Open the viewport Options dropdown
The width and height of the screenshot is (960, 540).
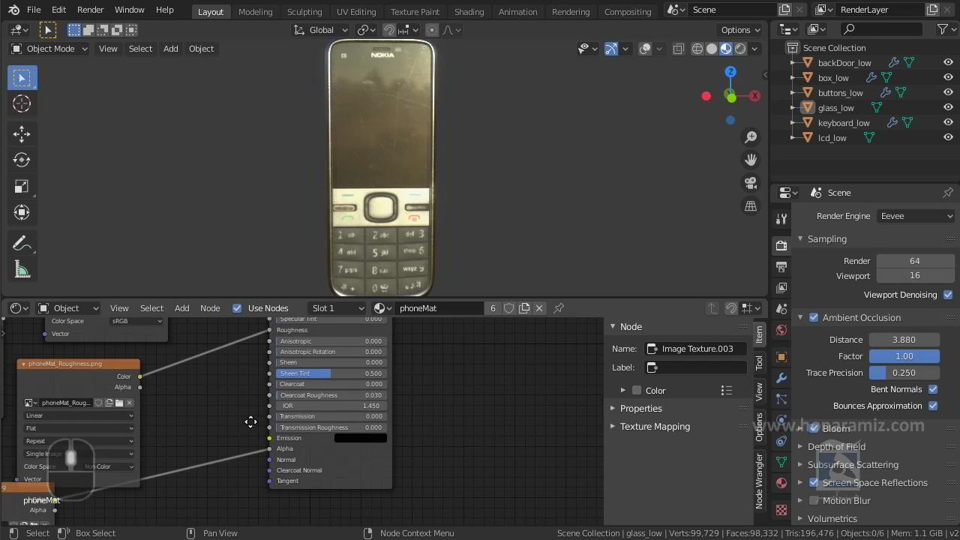741,30
